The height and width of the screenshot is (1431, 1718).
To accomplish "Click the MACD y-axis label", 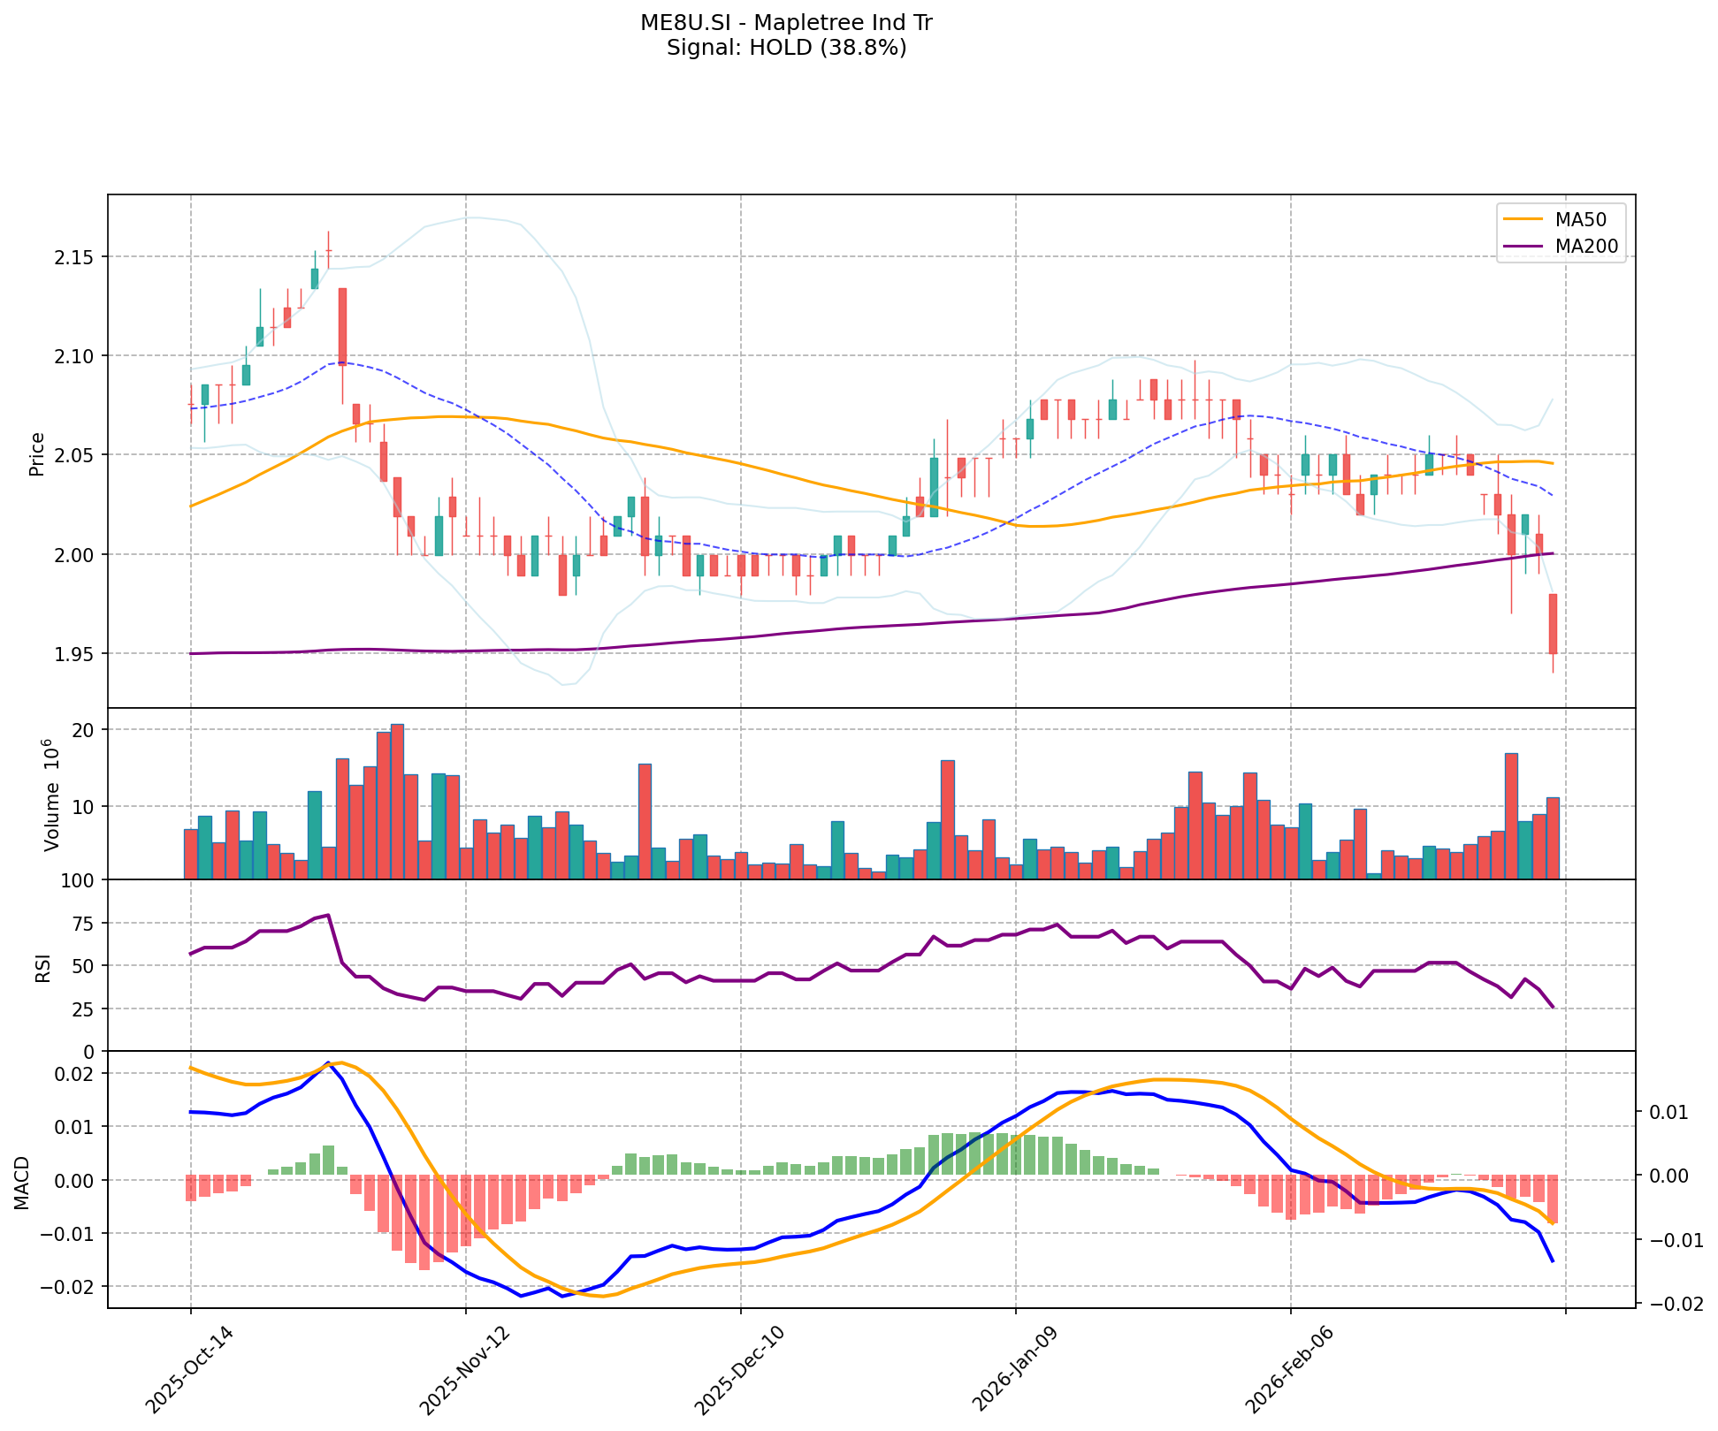I will coord(23,1182).
